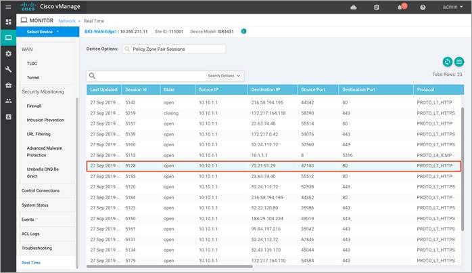Open the Select Device dropdown
Viewport: 472px width, 273px height.
tap(47, 32)
